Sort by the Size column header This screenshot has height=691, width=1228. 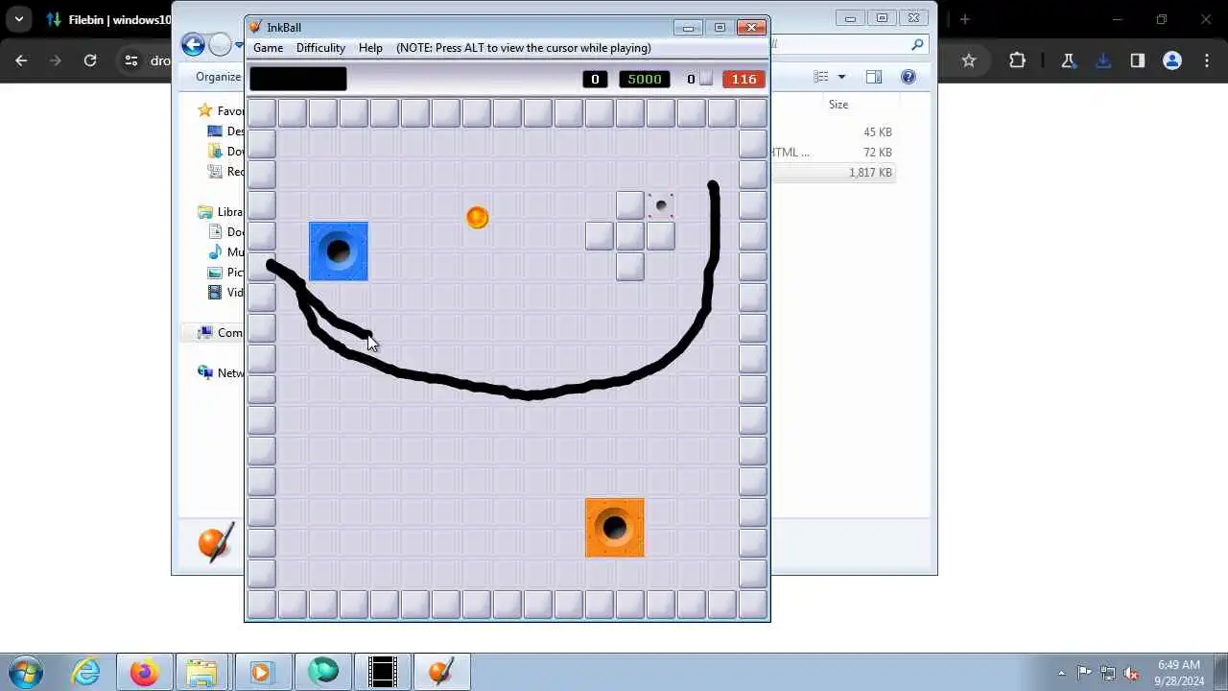pyautogui.click(x=838, y=104)
